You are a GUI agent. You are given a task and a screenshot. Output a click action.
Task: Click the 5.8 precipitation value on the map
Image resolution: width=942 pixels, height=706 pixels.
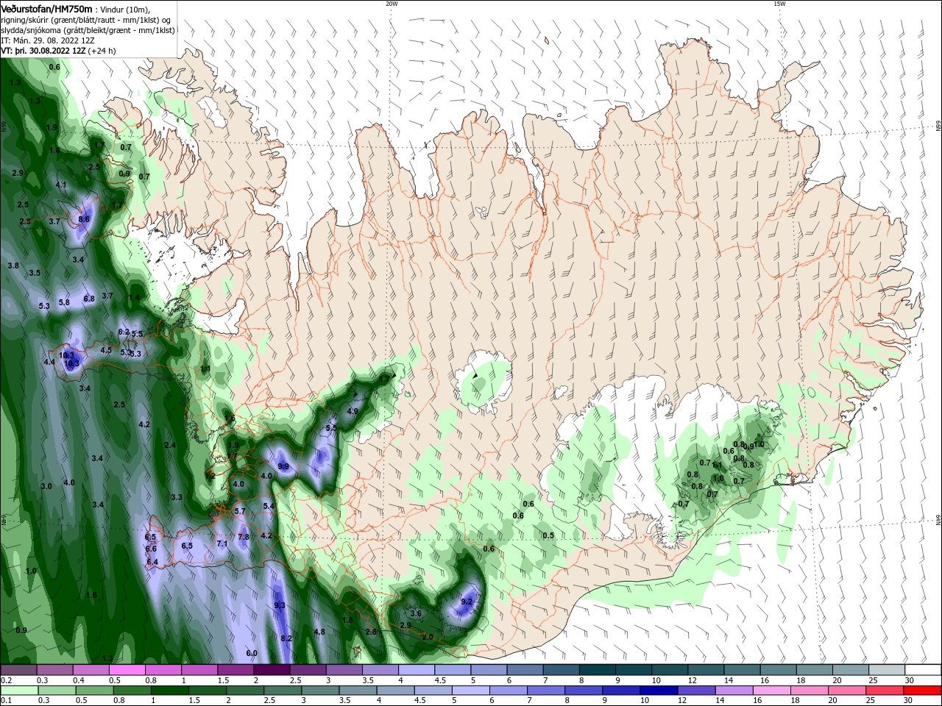point(64,302)
